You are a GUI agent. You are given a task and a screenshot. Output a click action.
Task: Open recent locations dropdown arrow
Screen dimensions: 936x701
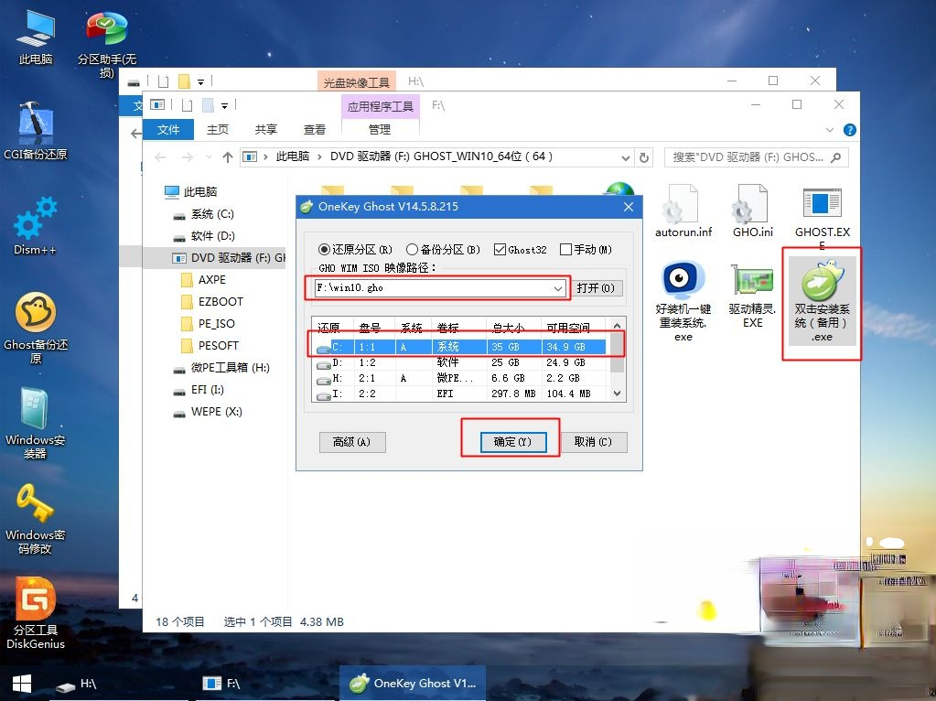(x=209, y=157)
